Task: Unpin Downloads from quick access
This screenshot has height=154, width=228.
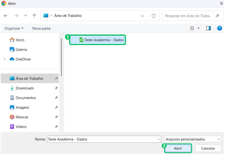Action: pos(56,88)
